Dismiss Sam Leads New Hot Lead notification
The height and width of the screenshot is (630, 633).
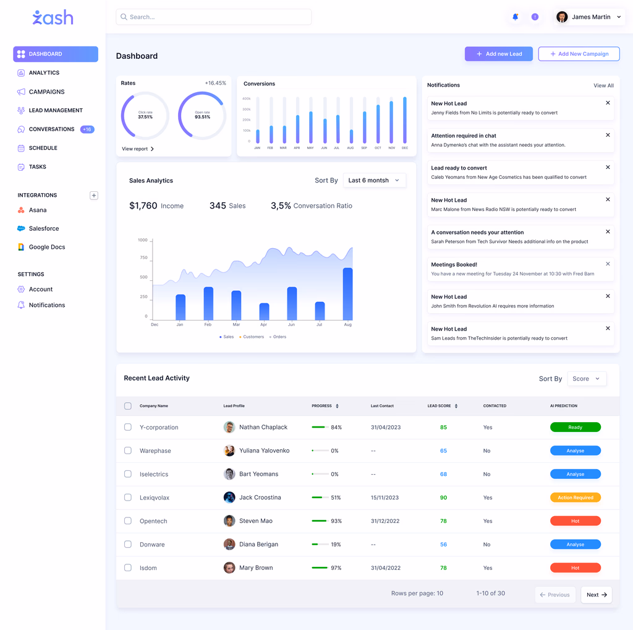(608, 329)
